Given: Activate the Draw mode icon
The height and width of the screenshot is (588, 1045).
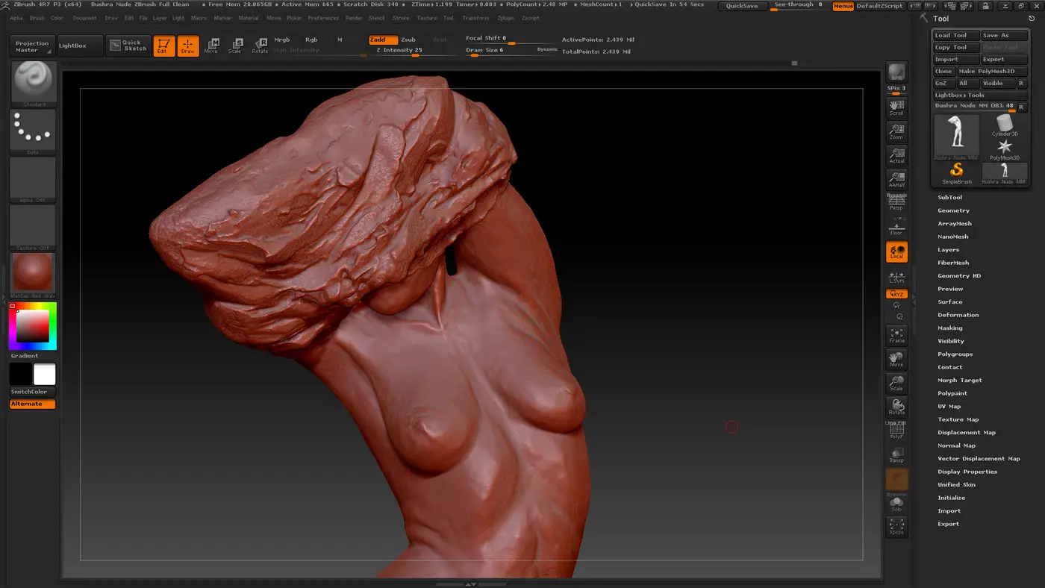Looking at the screenshot, I should 188,46.
